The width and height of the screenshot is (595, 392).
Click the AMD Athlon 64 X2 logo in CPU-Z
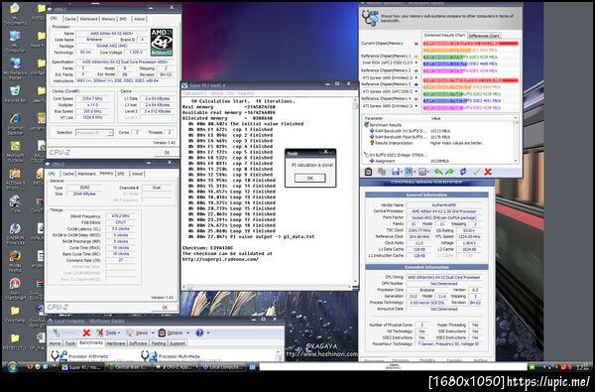click(x=162, y=42)
